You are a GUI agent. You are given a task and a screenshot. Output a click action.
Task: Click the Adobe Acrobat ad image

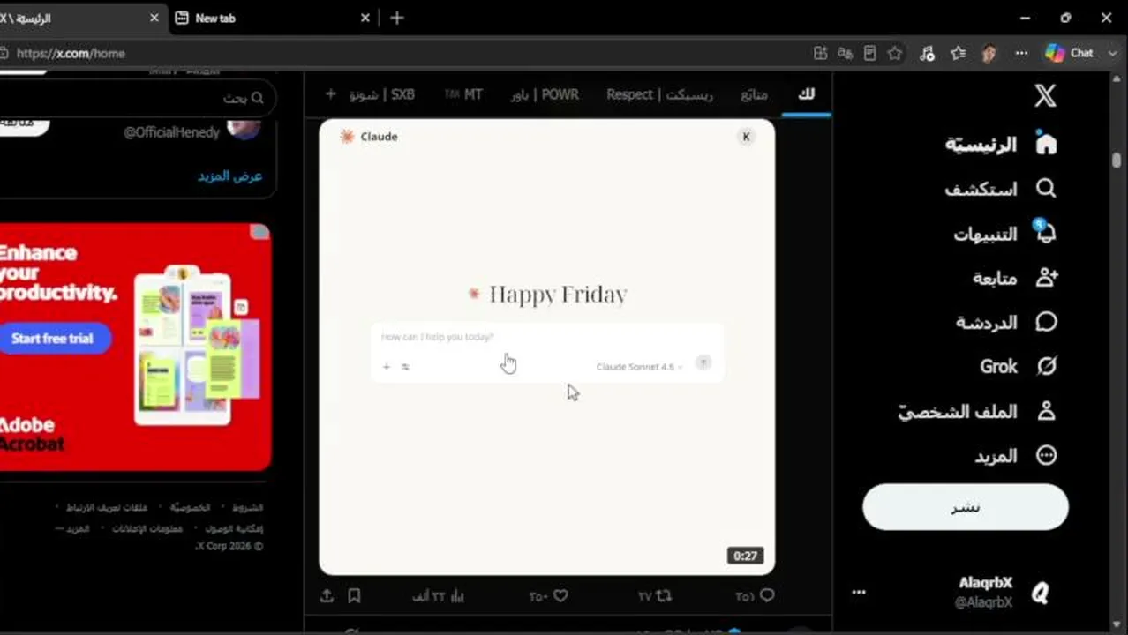(135, 347)
